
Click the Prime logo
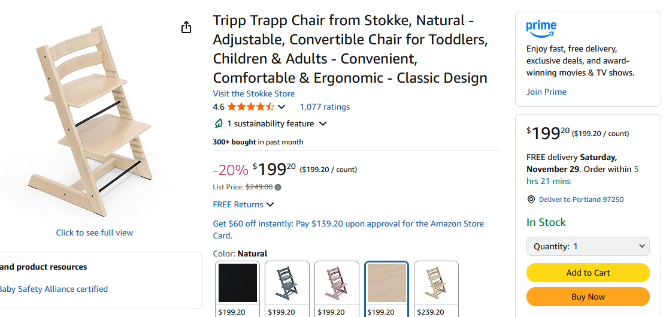pyautogui.click(x=541, y=28)
